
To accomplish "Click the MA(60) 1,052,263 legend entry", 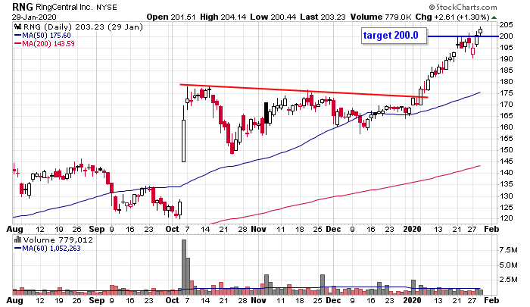I will [x=51, y=249].
